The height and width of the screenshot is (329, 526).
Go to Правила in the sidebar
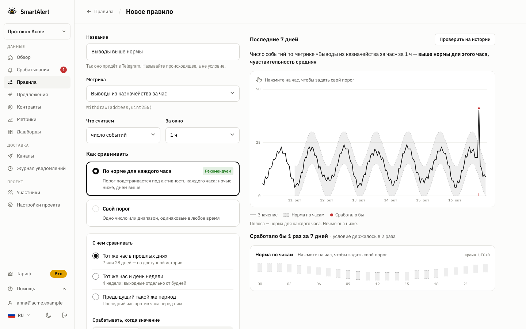[x=37, y=82]
